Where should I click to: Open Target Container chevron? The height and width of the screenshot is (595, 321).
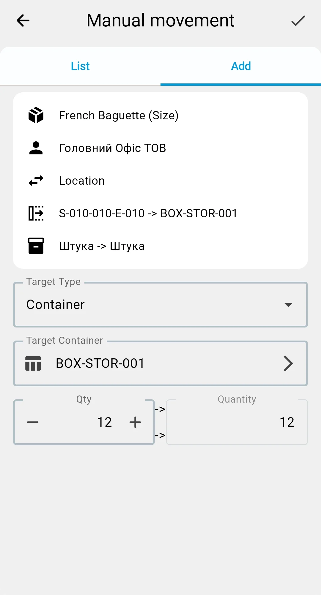tap(288, 363)
